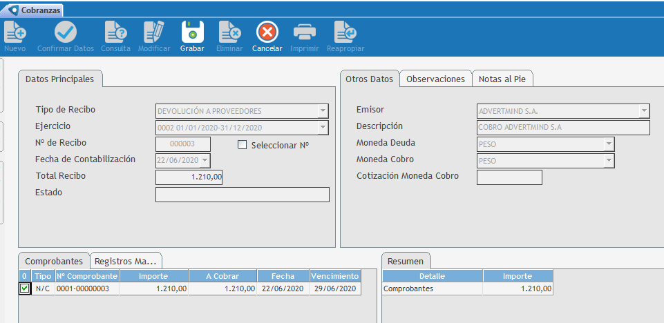Open the Ejercicio dropdown list
664x323 pixels.
click(322, 128)
